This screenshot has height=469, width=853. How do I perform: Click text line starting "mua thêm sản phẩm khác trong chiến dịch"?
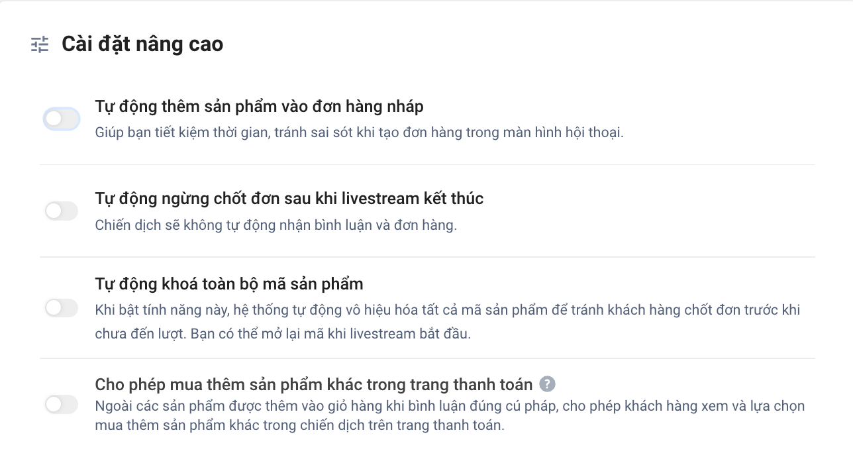[299, 425]
